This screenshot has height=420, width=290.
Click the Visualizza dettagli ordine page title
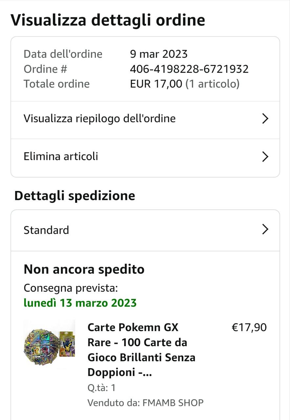[x=108, y=20]
